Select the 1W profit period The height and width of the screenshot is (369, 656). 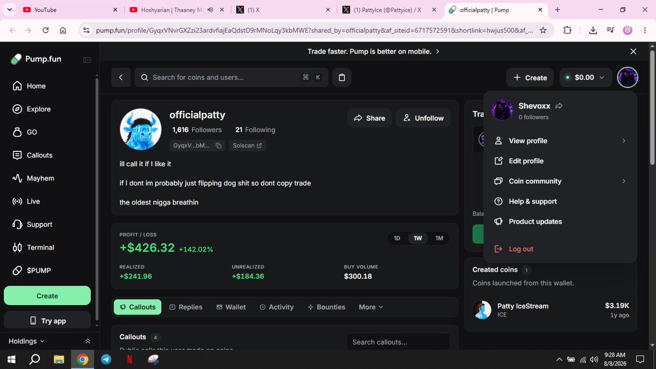(x=418, y=238)
